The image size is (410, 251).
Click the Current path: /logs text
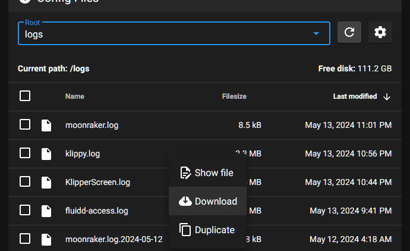[53, 68]
